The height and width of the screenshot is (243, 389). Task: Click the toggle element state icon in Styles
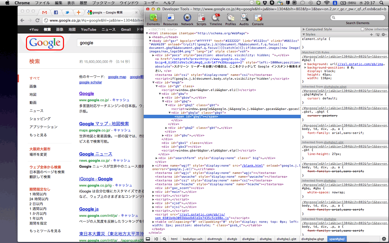click(377, 35)
